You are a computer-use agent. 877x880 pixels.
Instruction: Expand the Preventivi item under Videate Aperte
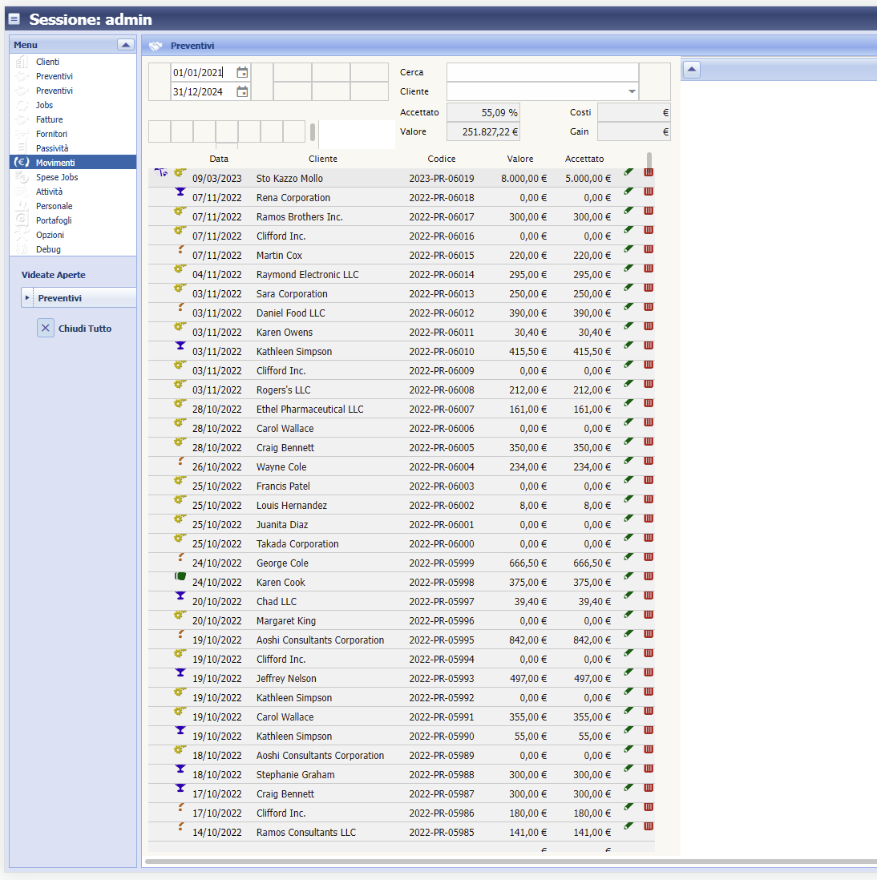coord(27,298)
